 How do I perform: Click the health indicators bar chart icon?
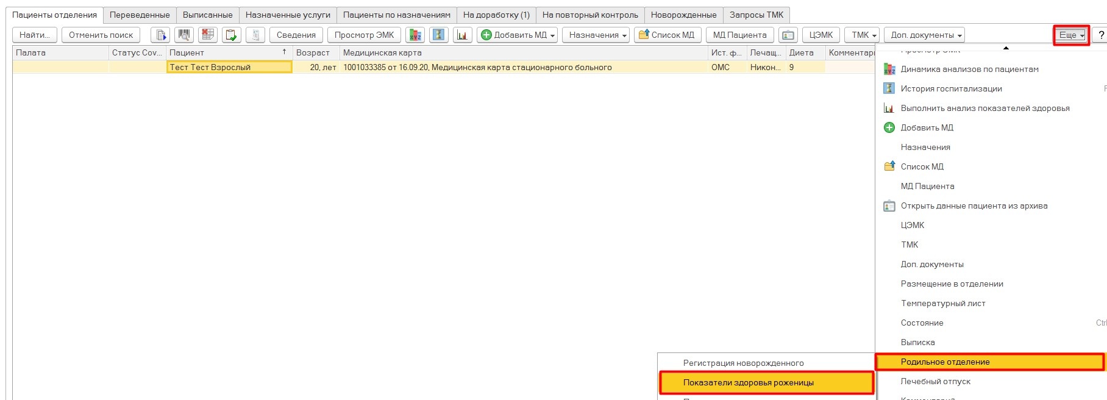tap(462, 35)
